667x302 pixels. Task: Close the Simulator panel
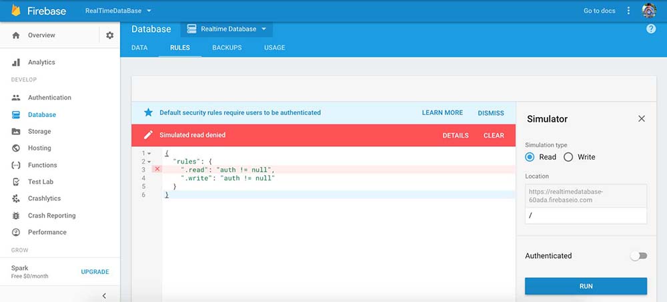point(642,118)
